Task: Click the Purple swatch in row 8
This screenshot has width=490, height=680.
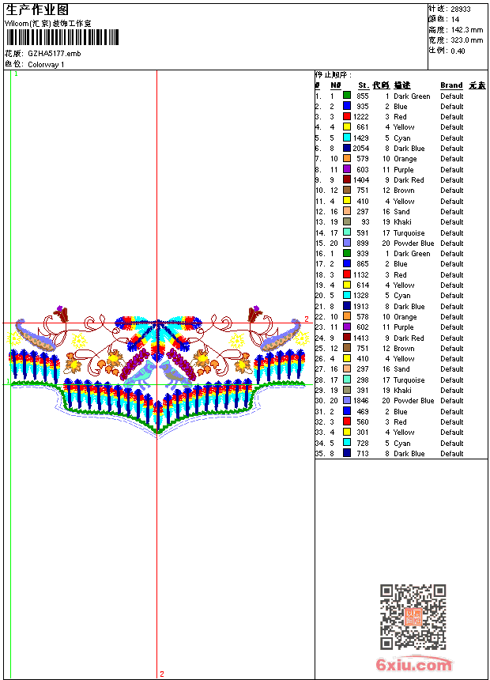Action: (x=347, y=168)
